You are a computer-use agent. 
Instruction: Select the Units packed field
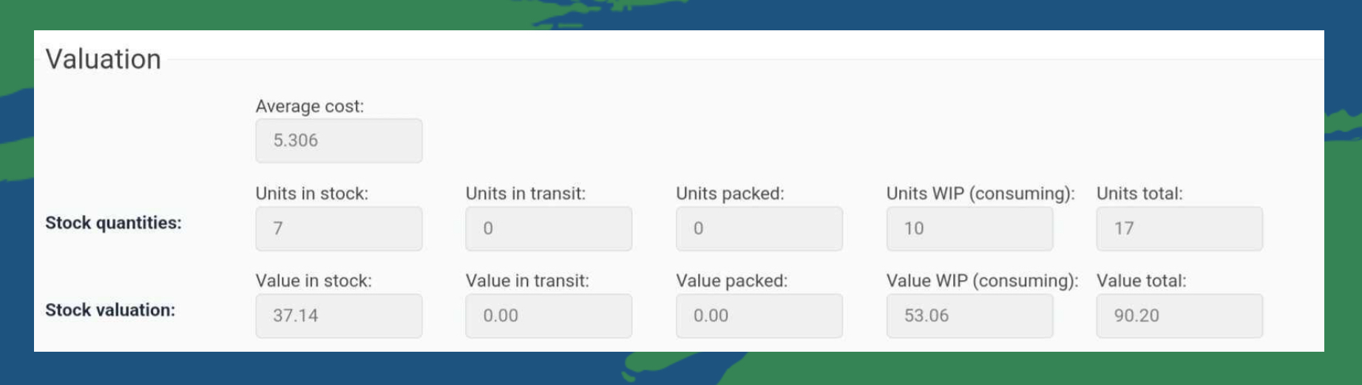click(x=759, y=228)
